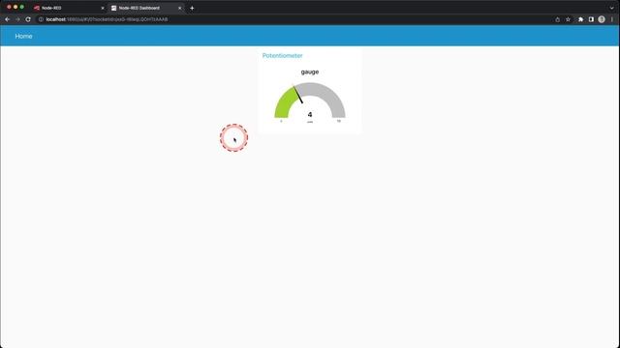Viewport: 620px width, 348px height.
Task: Click the gray unfilled gauge arc
Action: tap(327, 96)
